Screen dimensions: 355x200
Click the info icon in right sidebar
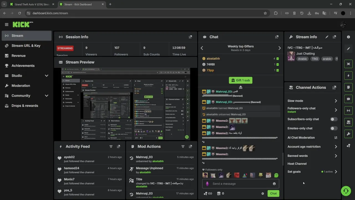coord(349,37)
